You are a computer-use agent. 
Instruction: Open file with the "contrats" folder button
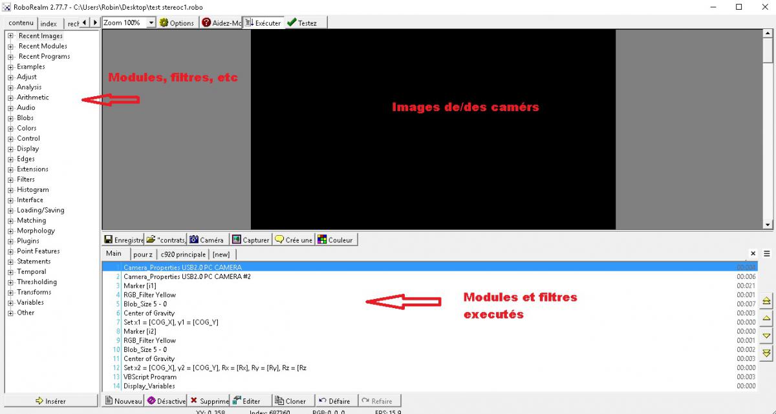[x=166, y=240]
